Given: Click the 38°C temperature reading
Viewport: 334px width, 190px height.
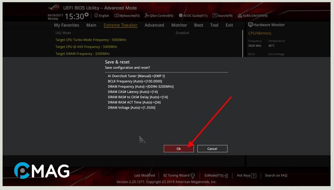Looking at the screenshot, I should (x=271, y=46).
